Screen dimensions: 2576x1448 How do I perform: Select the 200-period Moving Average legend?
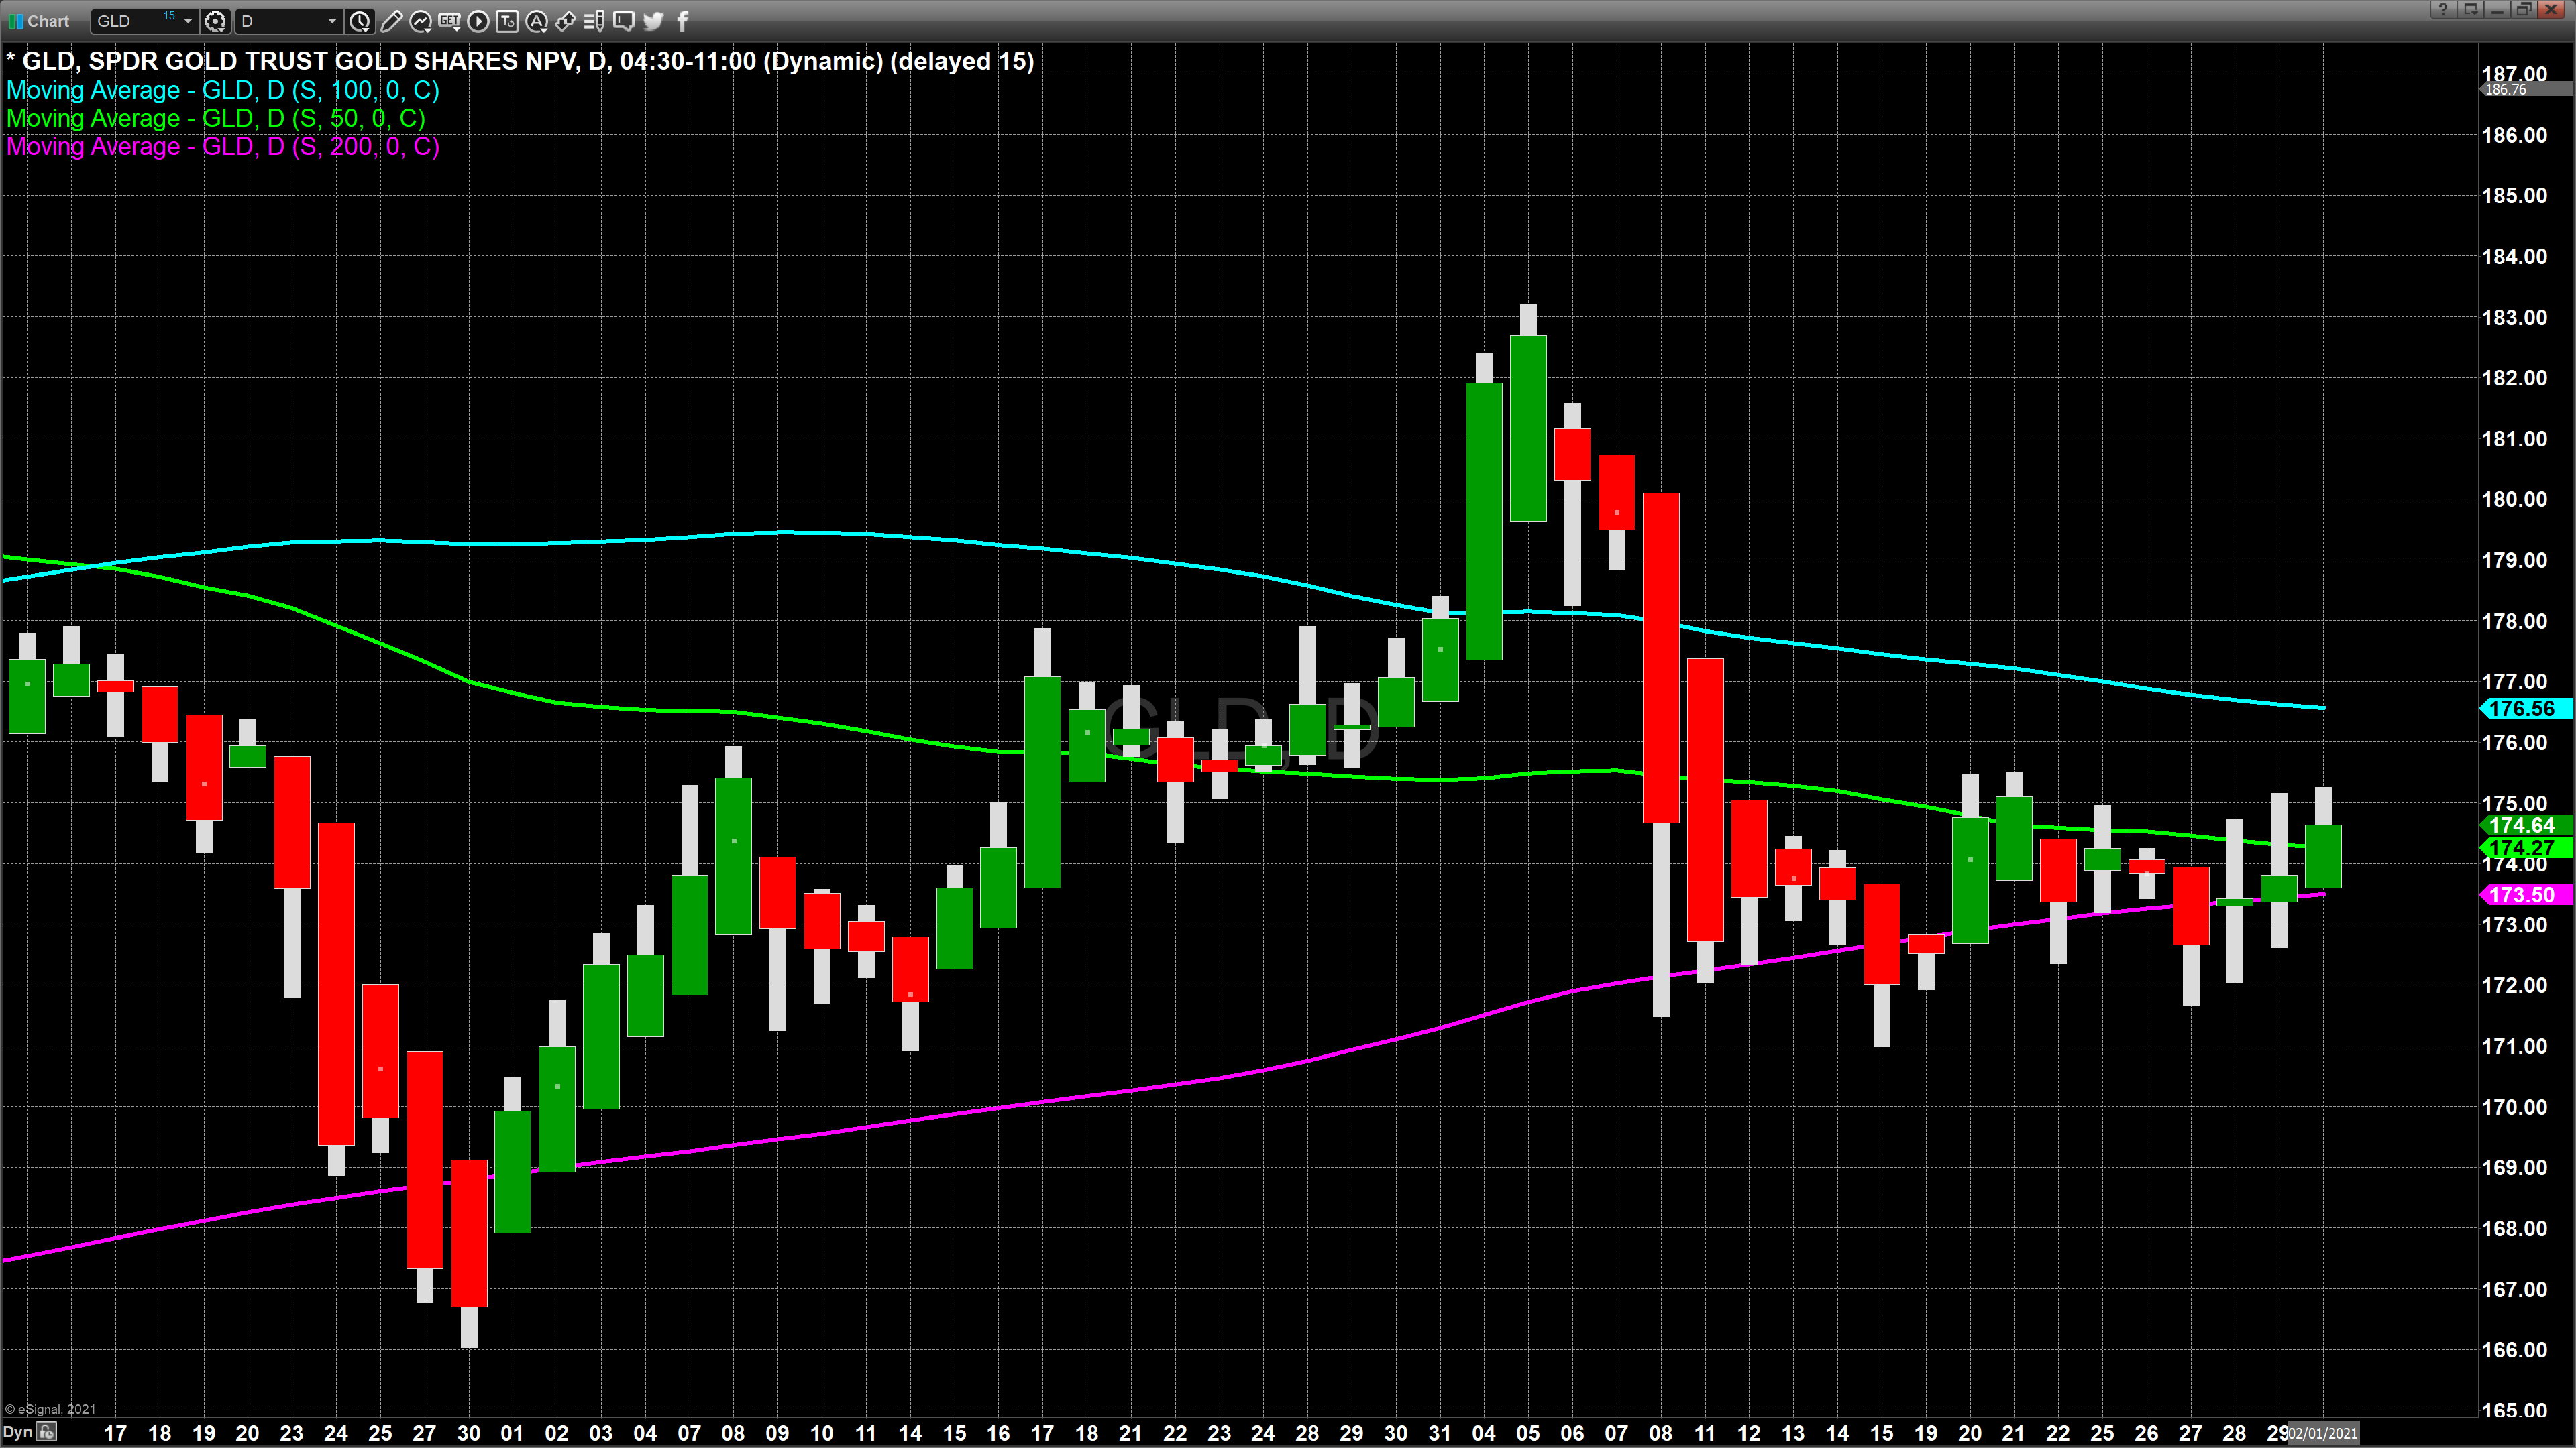click(223, 146)
